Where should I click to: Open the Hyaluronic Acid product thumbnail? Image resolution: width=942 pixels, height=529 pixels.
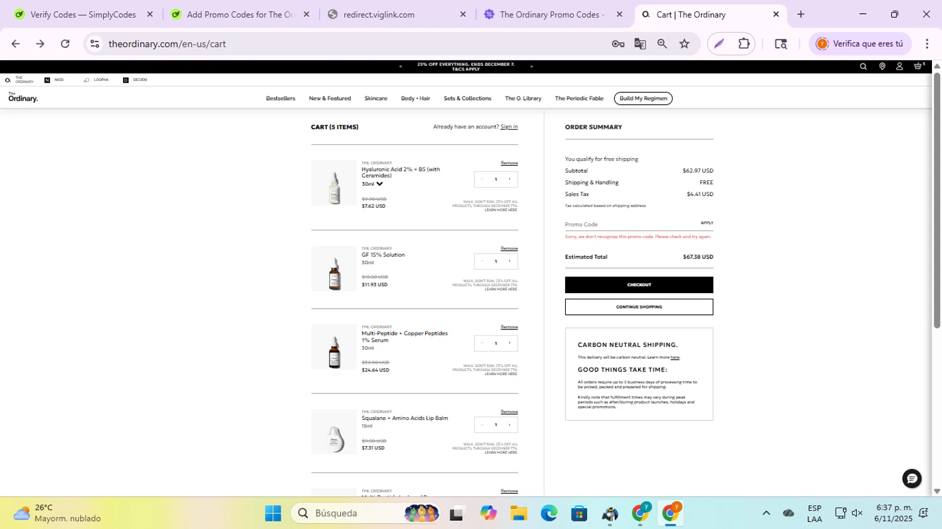point(334,183)
